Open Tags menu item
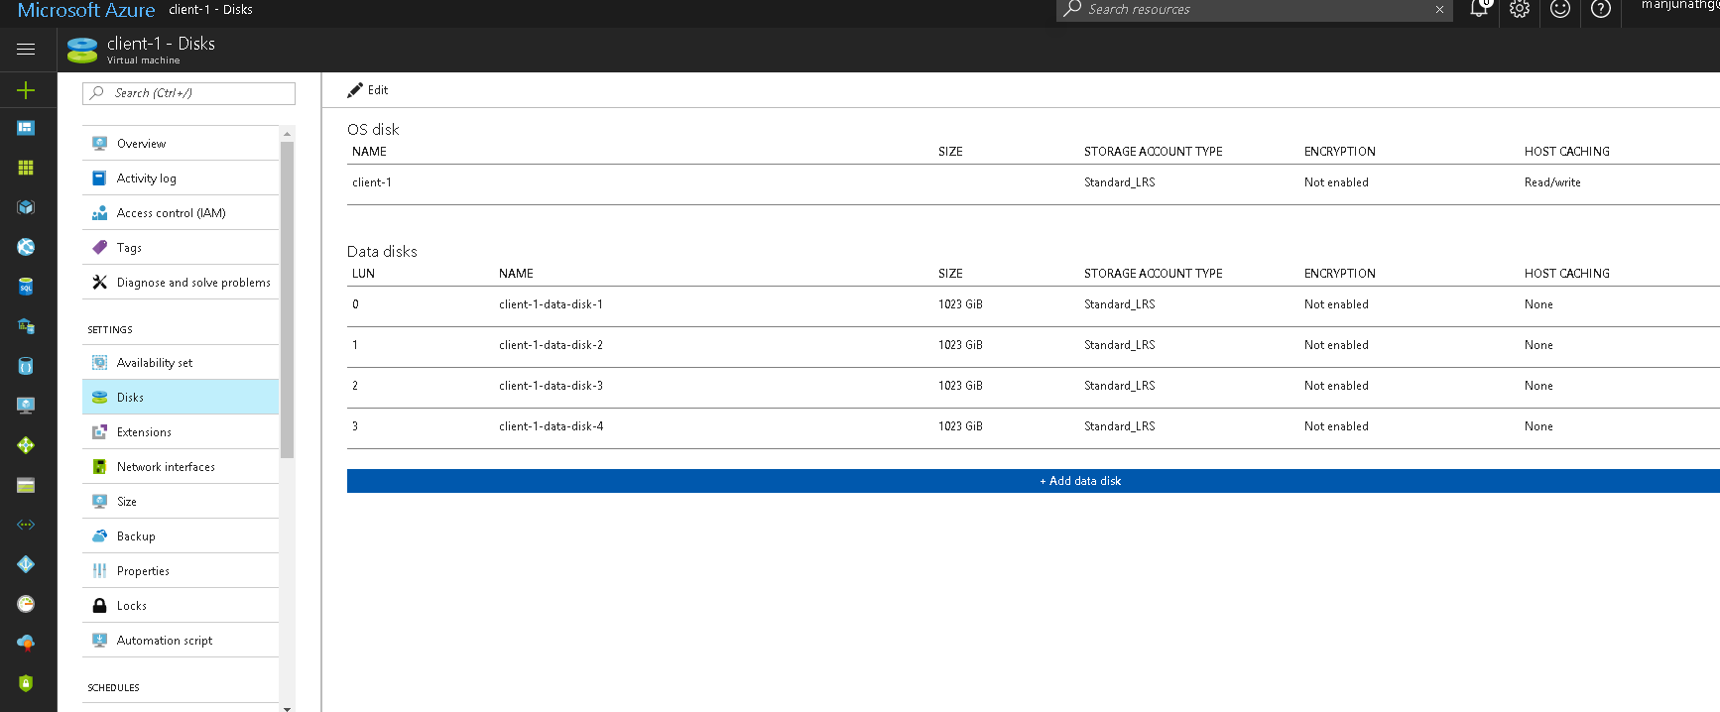This screenshot has height=712, width=1720. pos(181,248)
